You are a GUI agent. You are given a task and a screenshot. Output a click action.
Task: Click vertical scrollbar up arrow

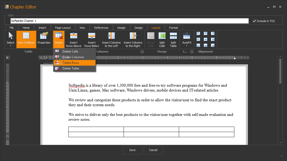point(280,57)
